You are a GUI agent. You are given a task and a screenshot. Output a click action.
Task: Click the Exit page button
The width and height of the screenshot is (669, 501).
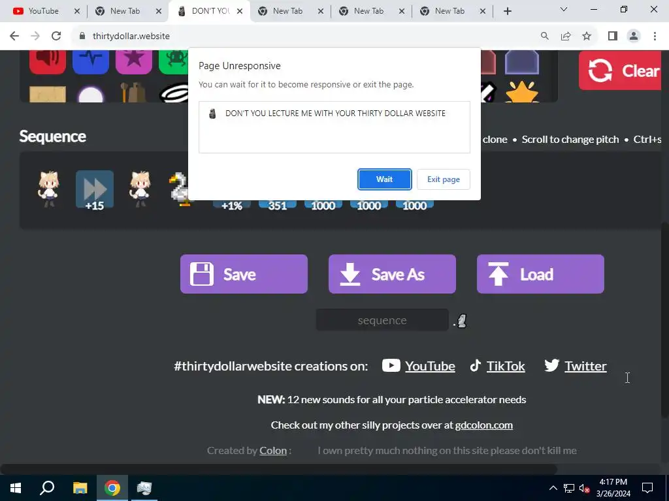tap(444, 179)
